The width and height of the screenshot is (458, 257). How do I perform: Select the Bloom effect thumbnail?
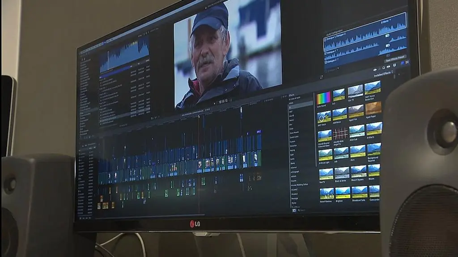pyautogui.click(x=374, y=170)
